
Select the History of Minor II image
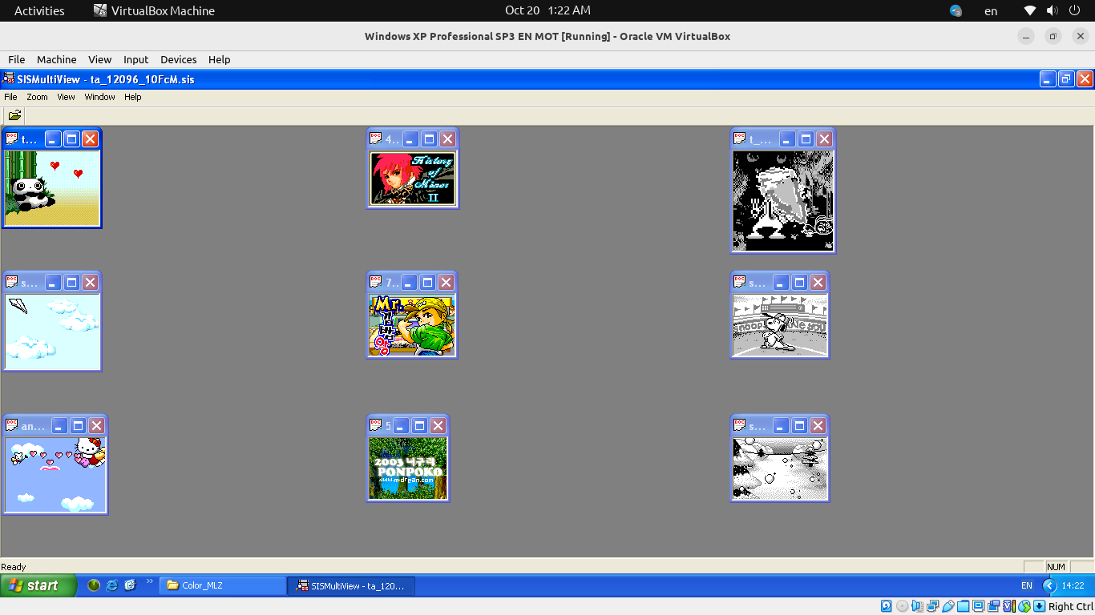pyautogui.click(x=412, y=179)
